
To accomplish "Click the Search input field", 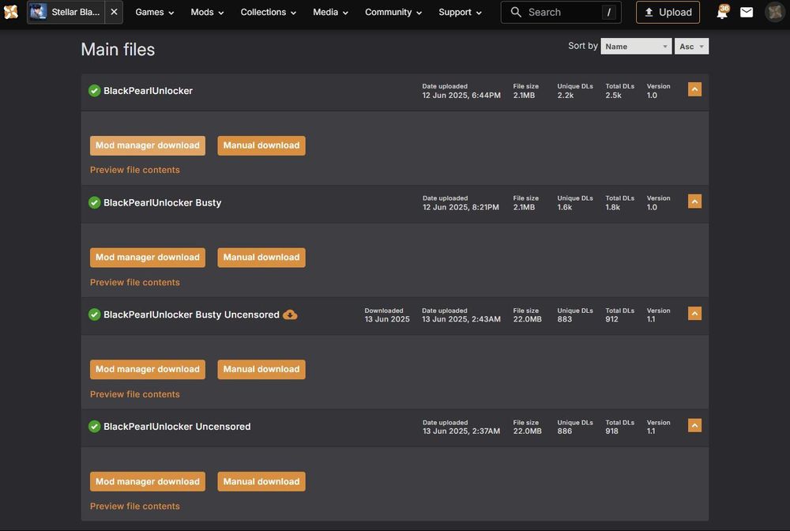I will (x=561, y=13).
